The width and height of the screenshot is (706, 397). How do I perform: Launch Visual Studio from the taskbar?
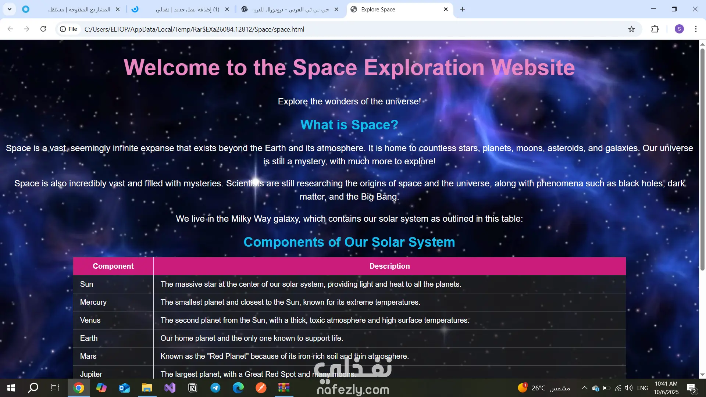click(170, 388)
